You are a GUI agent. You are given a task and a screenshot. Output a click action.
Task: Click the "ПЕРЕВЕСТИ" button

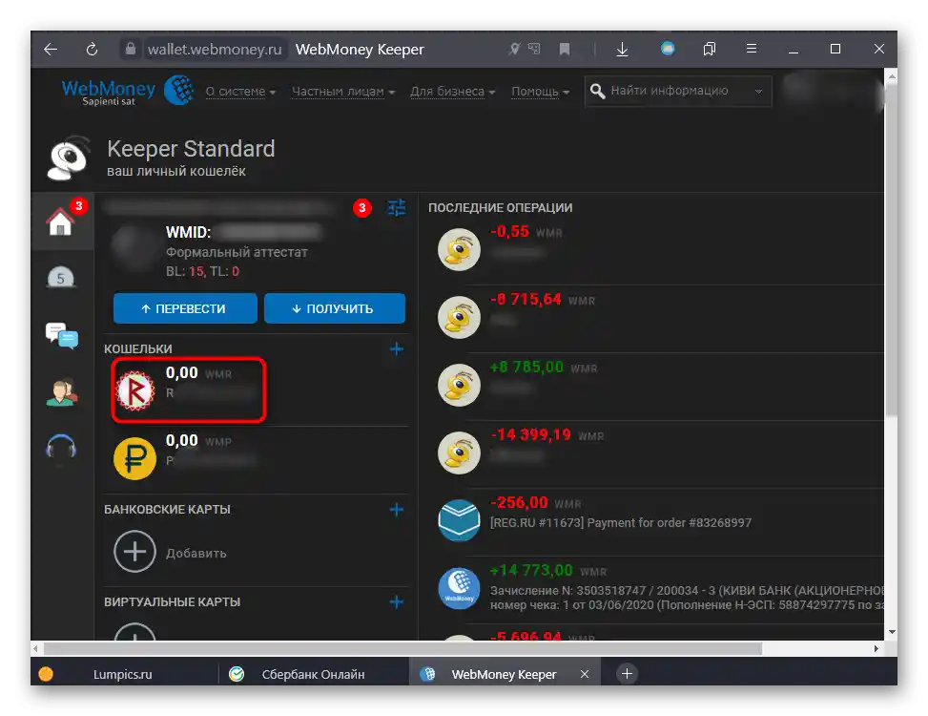point(185,308)
